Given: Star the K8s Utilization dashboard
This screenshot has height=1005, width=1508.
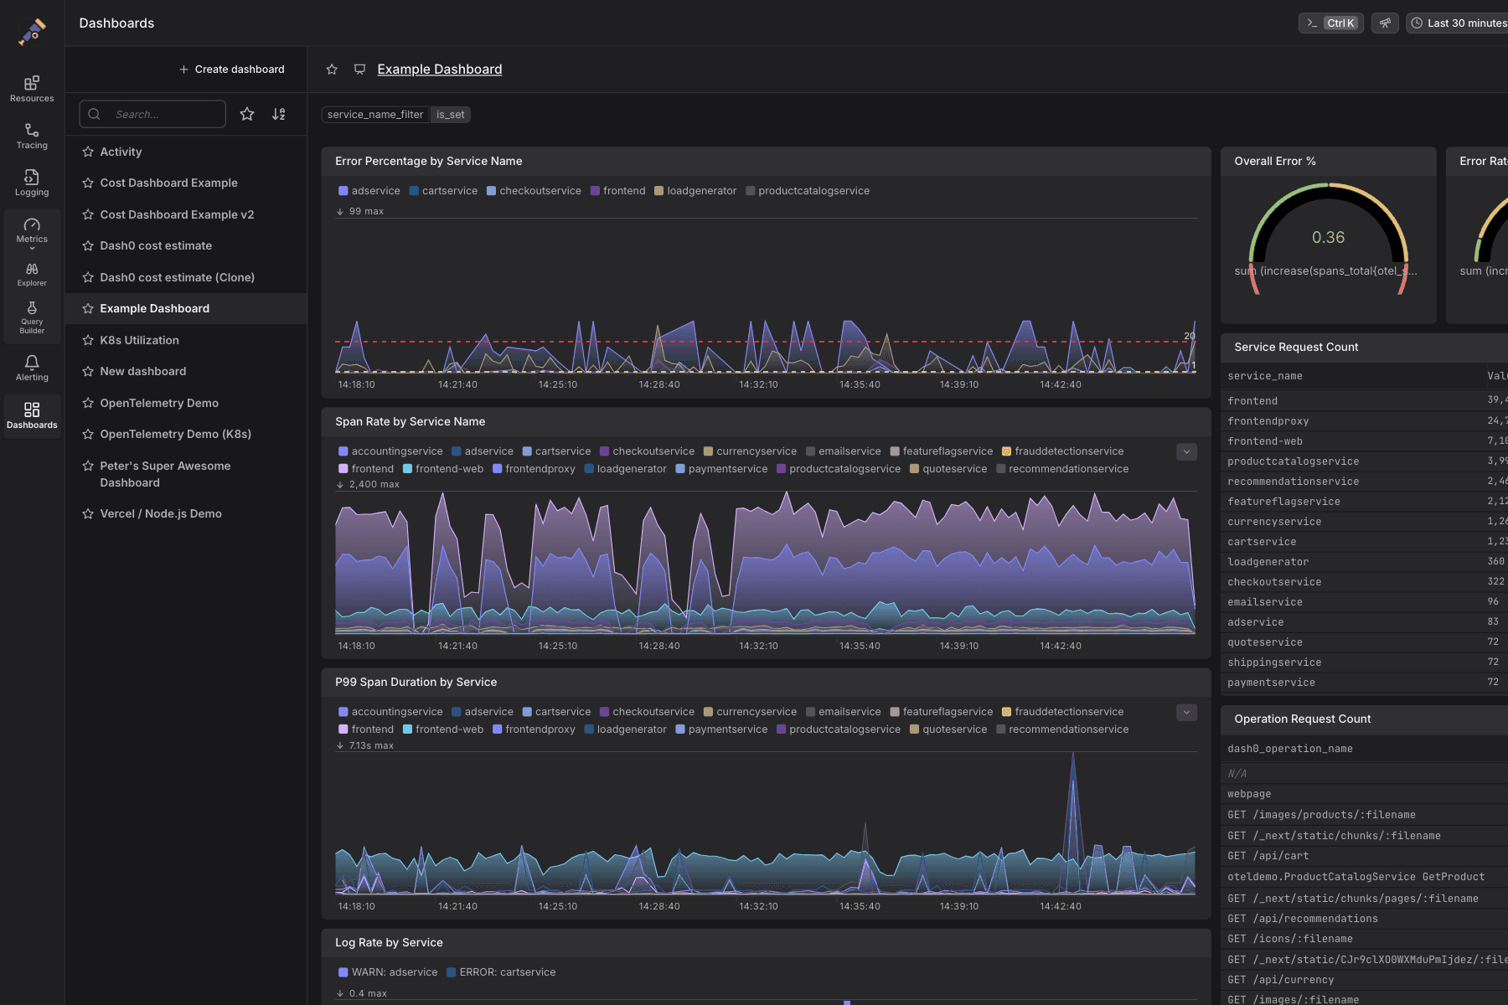Looking at the screenshot, I should point(88,340).
